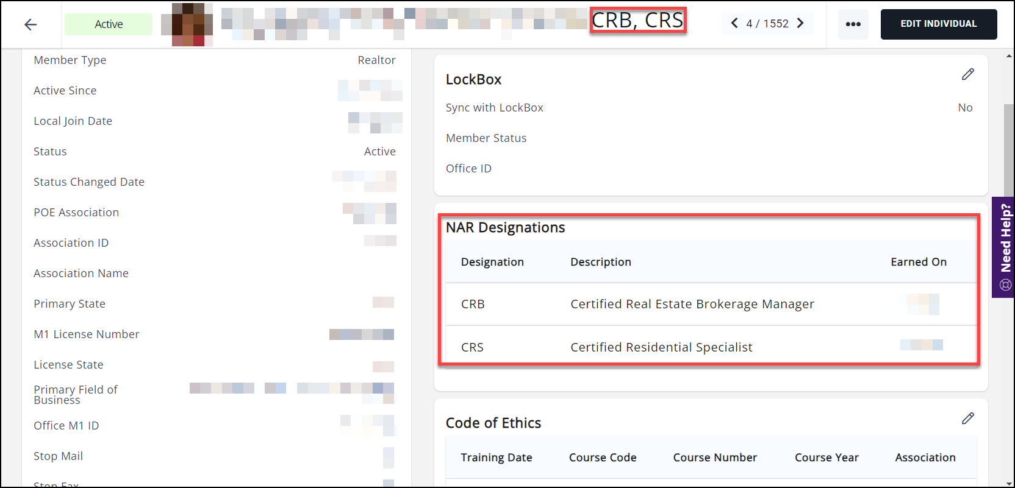This screenshot has width=1015, height=488.
Task: Click the Edit Individual button
Action: point(938,24)
